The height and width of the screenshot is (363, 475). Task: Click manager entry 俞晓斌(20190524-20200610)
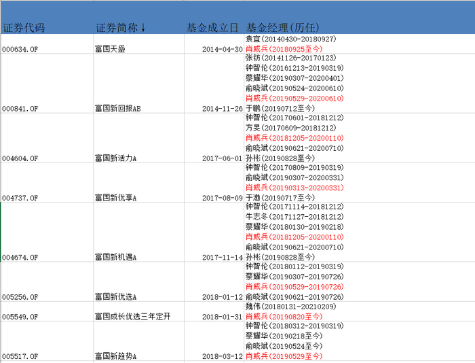(294, 88)
